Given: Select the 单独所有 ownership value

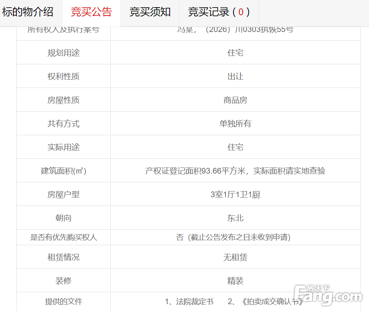Looking at the screenshot, I should coord(235,124).
